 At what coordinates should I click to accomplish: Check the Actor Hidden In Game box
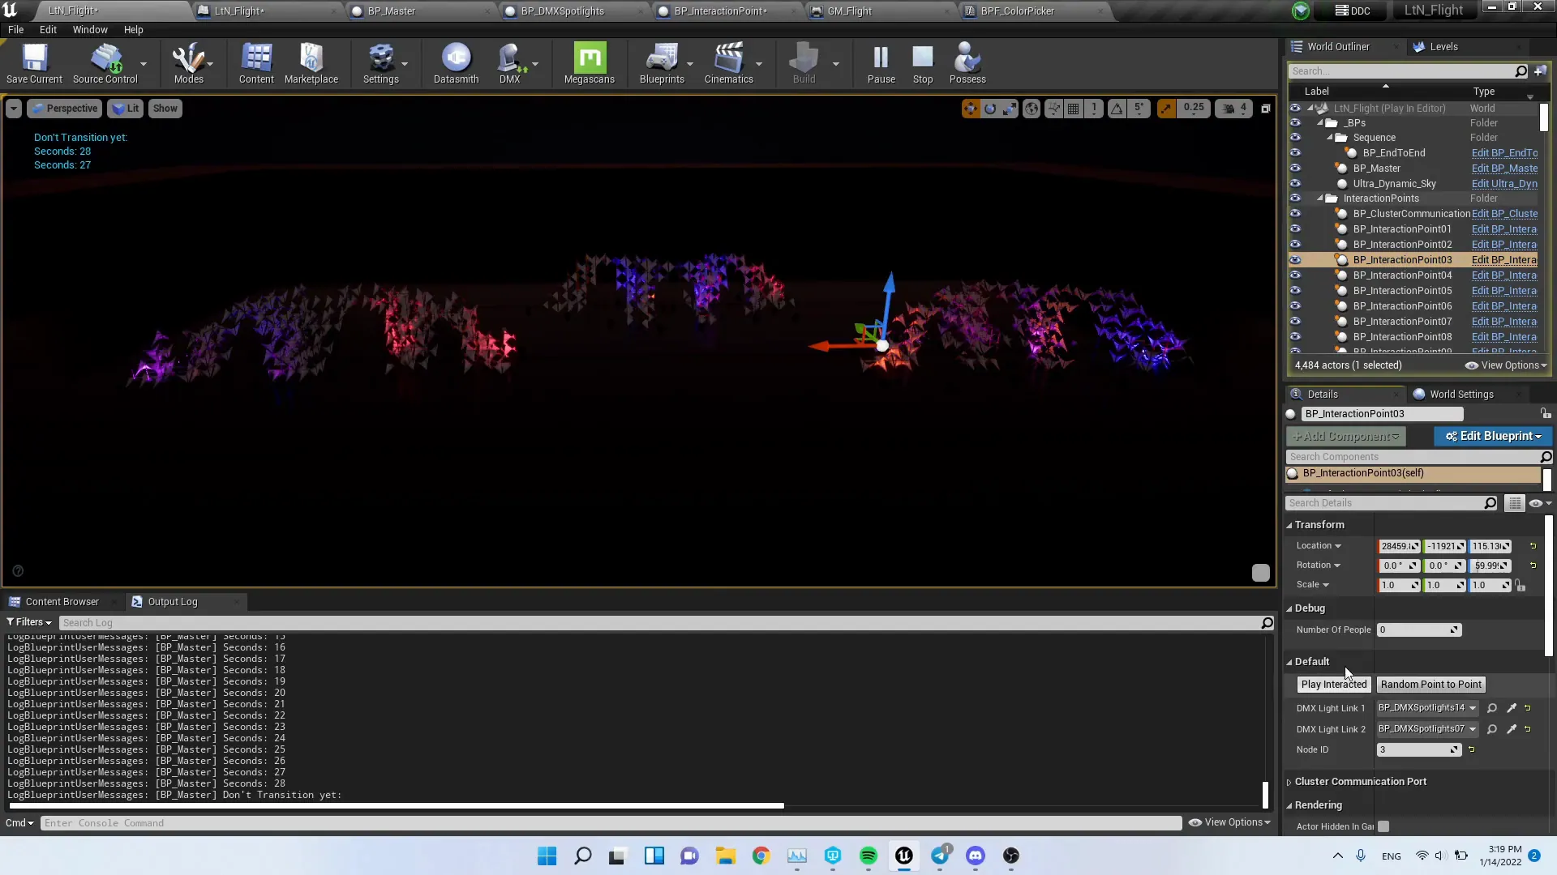coord(1383,826)
